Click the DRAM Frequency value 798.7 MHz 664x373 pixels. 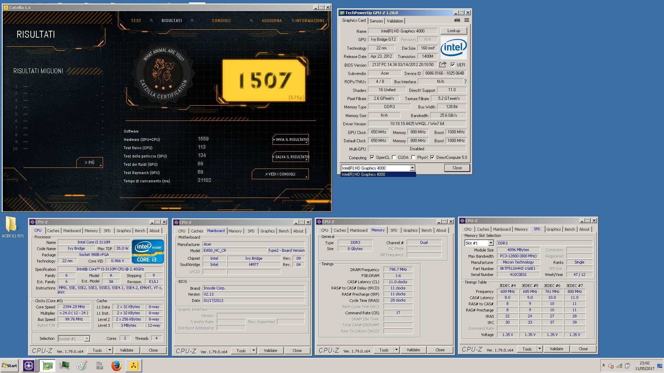point(398,269)
